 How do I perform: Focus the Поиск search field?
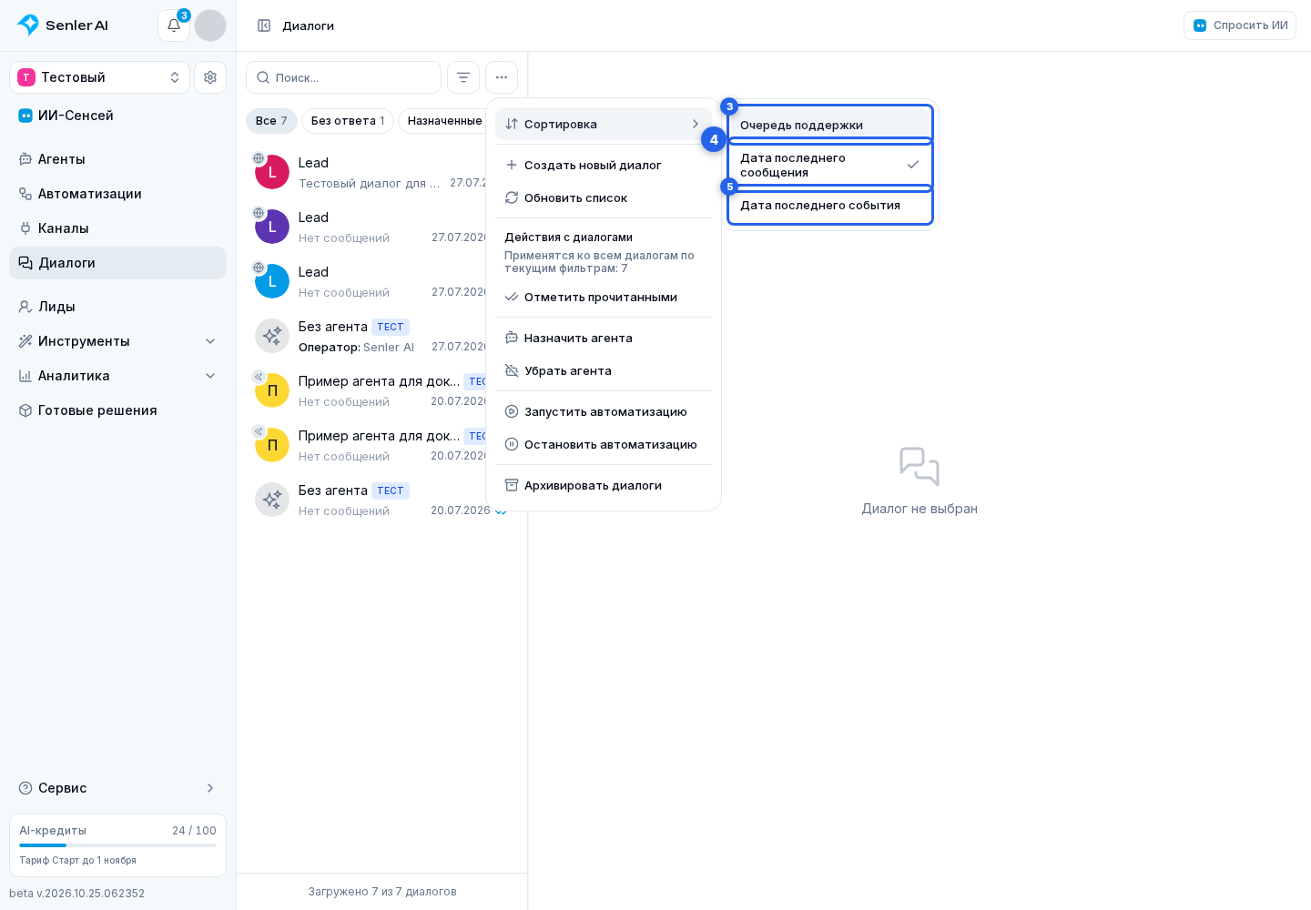click(343, 77)
